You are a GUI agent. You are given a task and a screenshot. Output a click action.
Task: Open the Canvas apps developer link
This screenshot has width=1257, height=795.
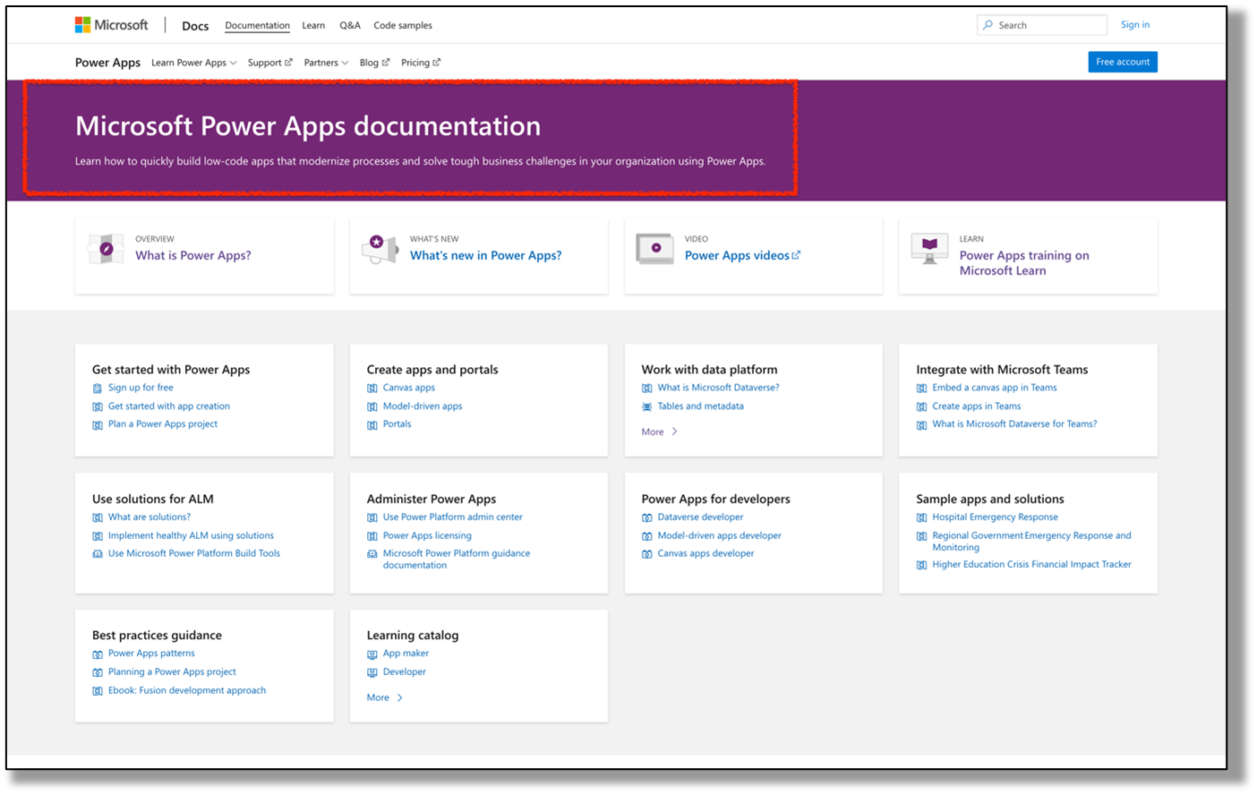[x=706, y=553]
